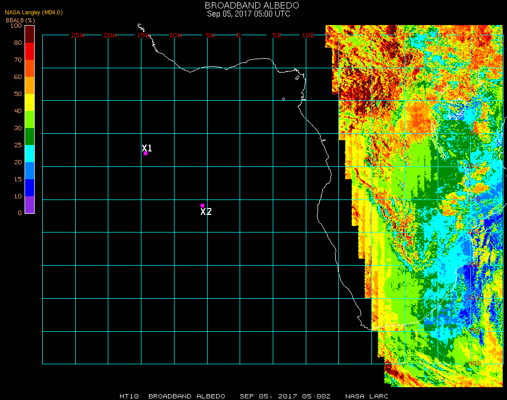Click the light blue 15-20 colorbar segment

pyautogui.click(x=30, y=171)
